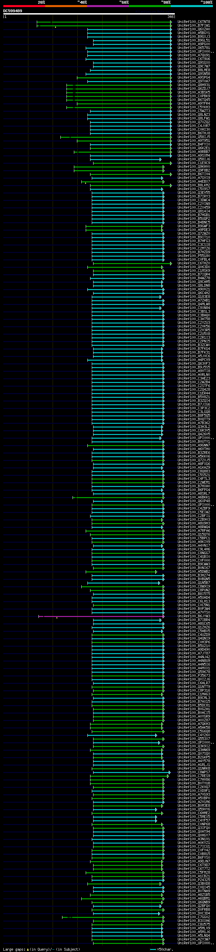The height and width of the screenshot is (952, 216).
Task: Select the UniRef100_Q9SGX0 label
Action: click(x=194, y=63)
